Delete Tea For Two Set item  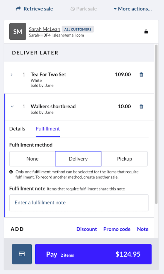click(x=141, y=74)
